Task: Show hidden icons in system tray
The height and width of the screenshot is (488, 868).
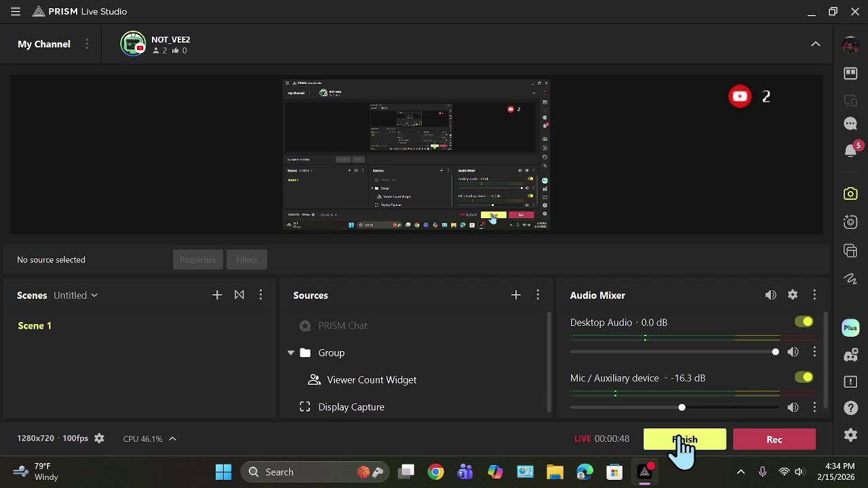Action: coord(741,472)
